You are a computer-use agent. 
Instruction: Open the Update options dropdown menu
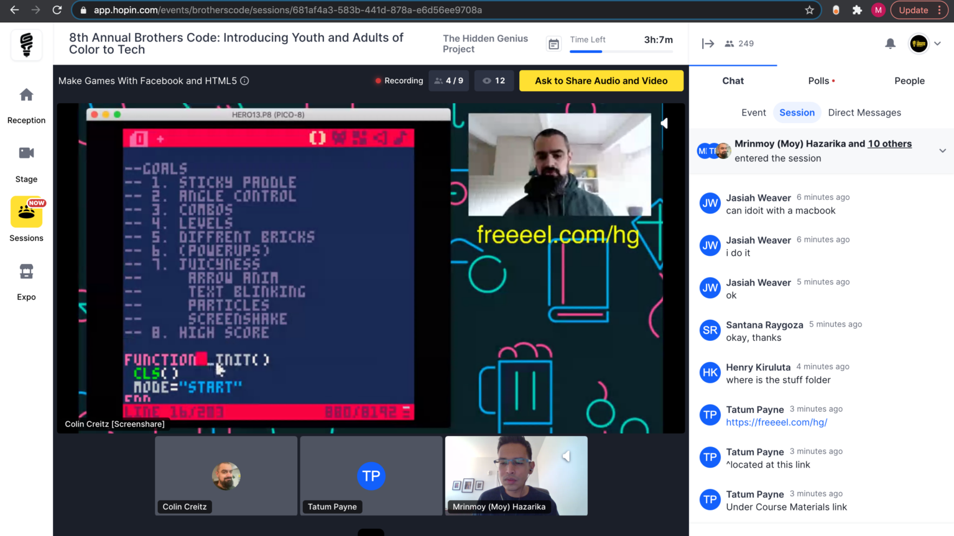(940, 10)
